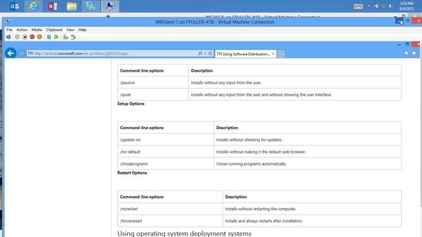Click the "/closeprograms" table cell
Screen dimensions: 422x237
pyautogui.click(x=166, y=164)
